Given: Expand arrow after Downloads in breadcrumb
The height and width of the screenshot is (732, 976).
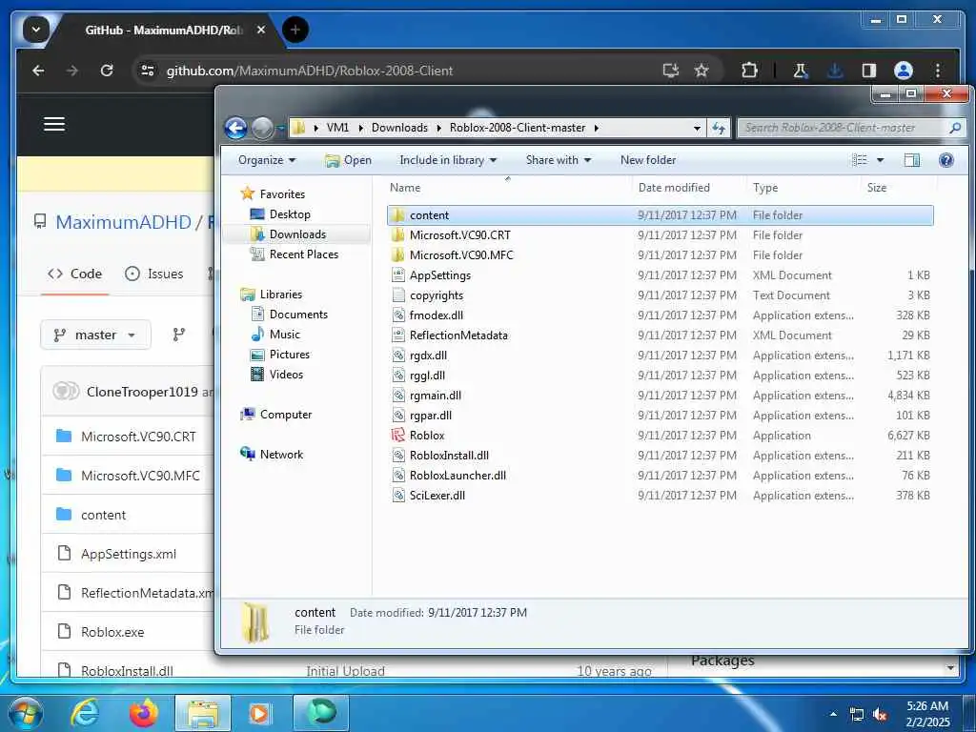Looking at the screenshot, I should 438,129.
